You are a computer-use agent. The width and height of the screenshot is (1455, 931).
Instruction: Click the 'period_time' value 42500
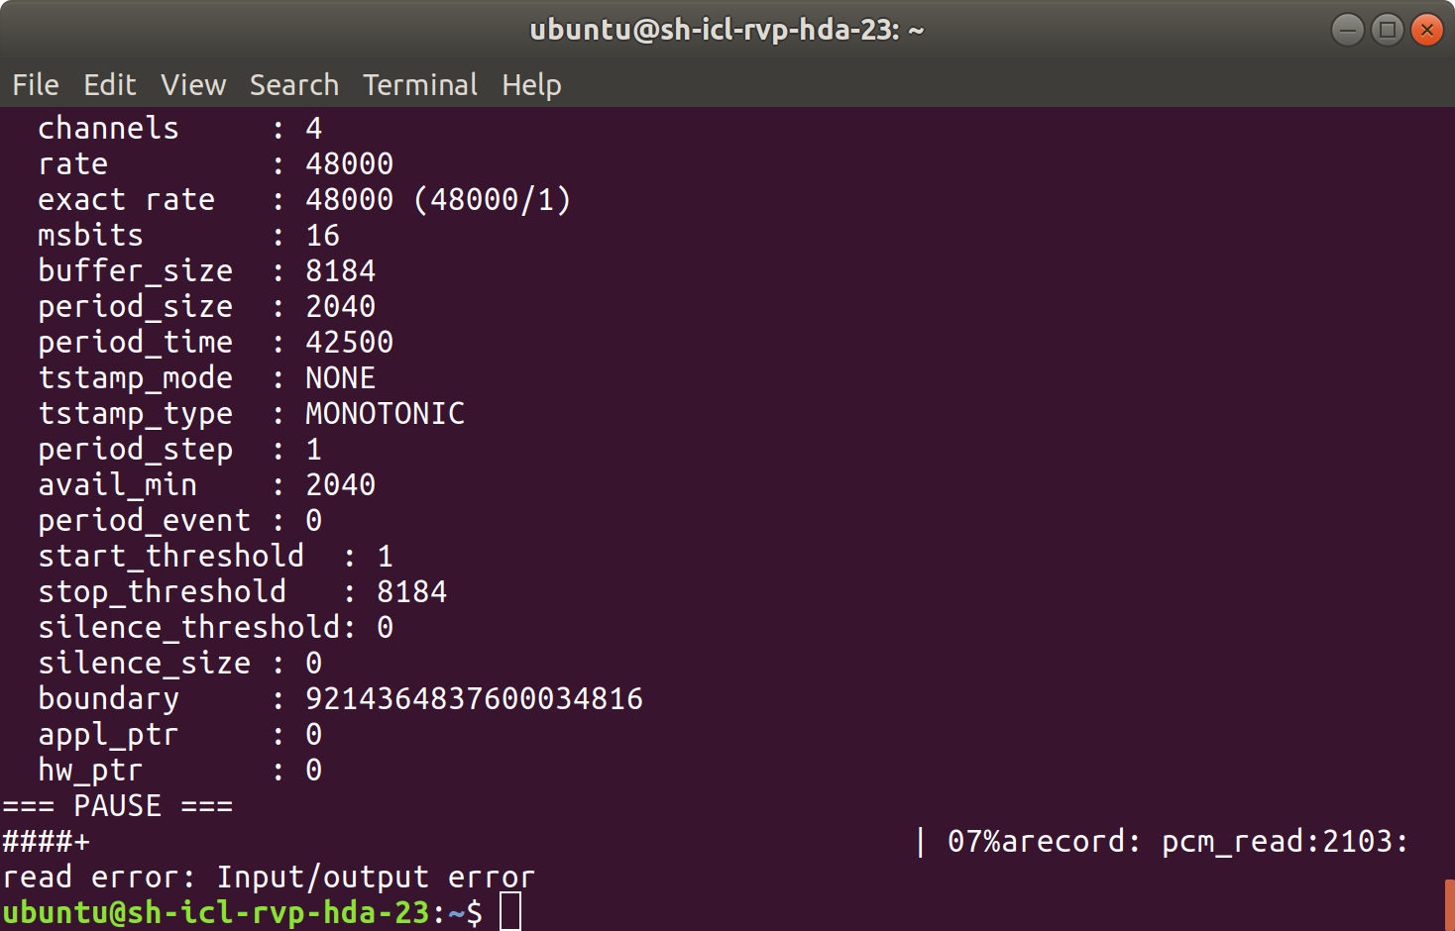coord(350,343)
